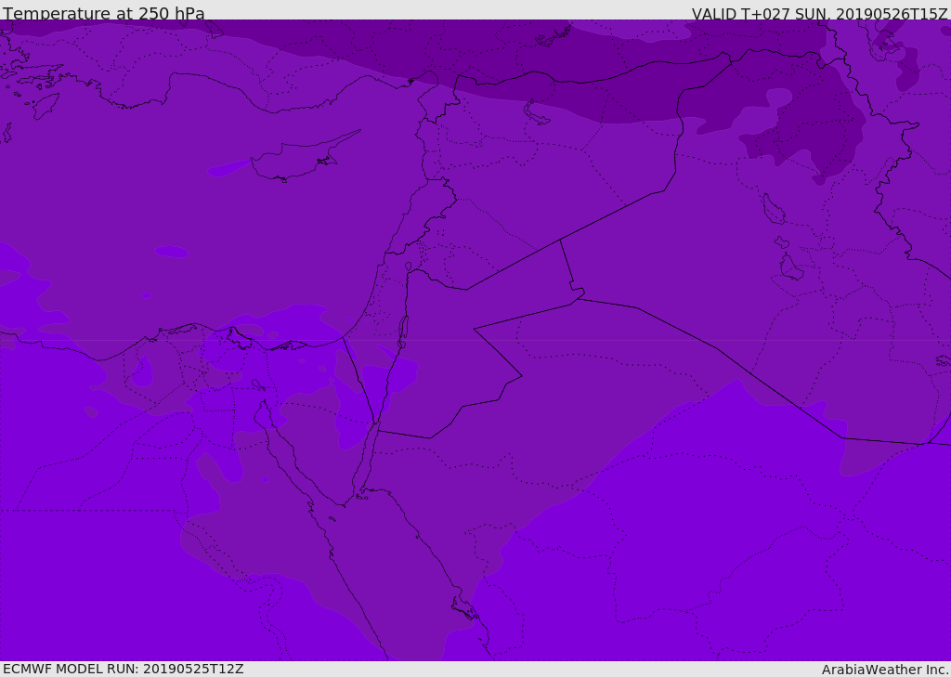Click the 'ArabiaWeather Inc.' credit text
The width and height of the screenshot is (951, 677).
click(x=884, y=670)
